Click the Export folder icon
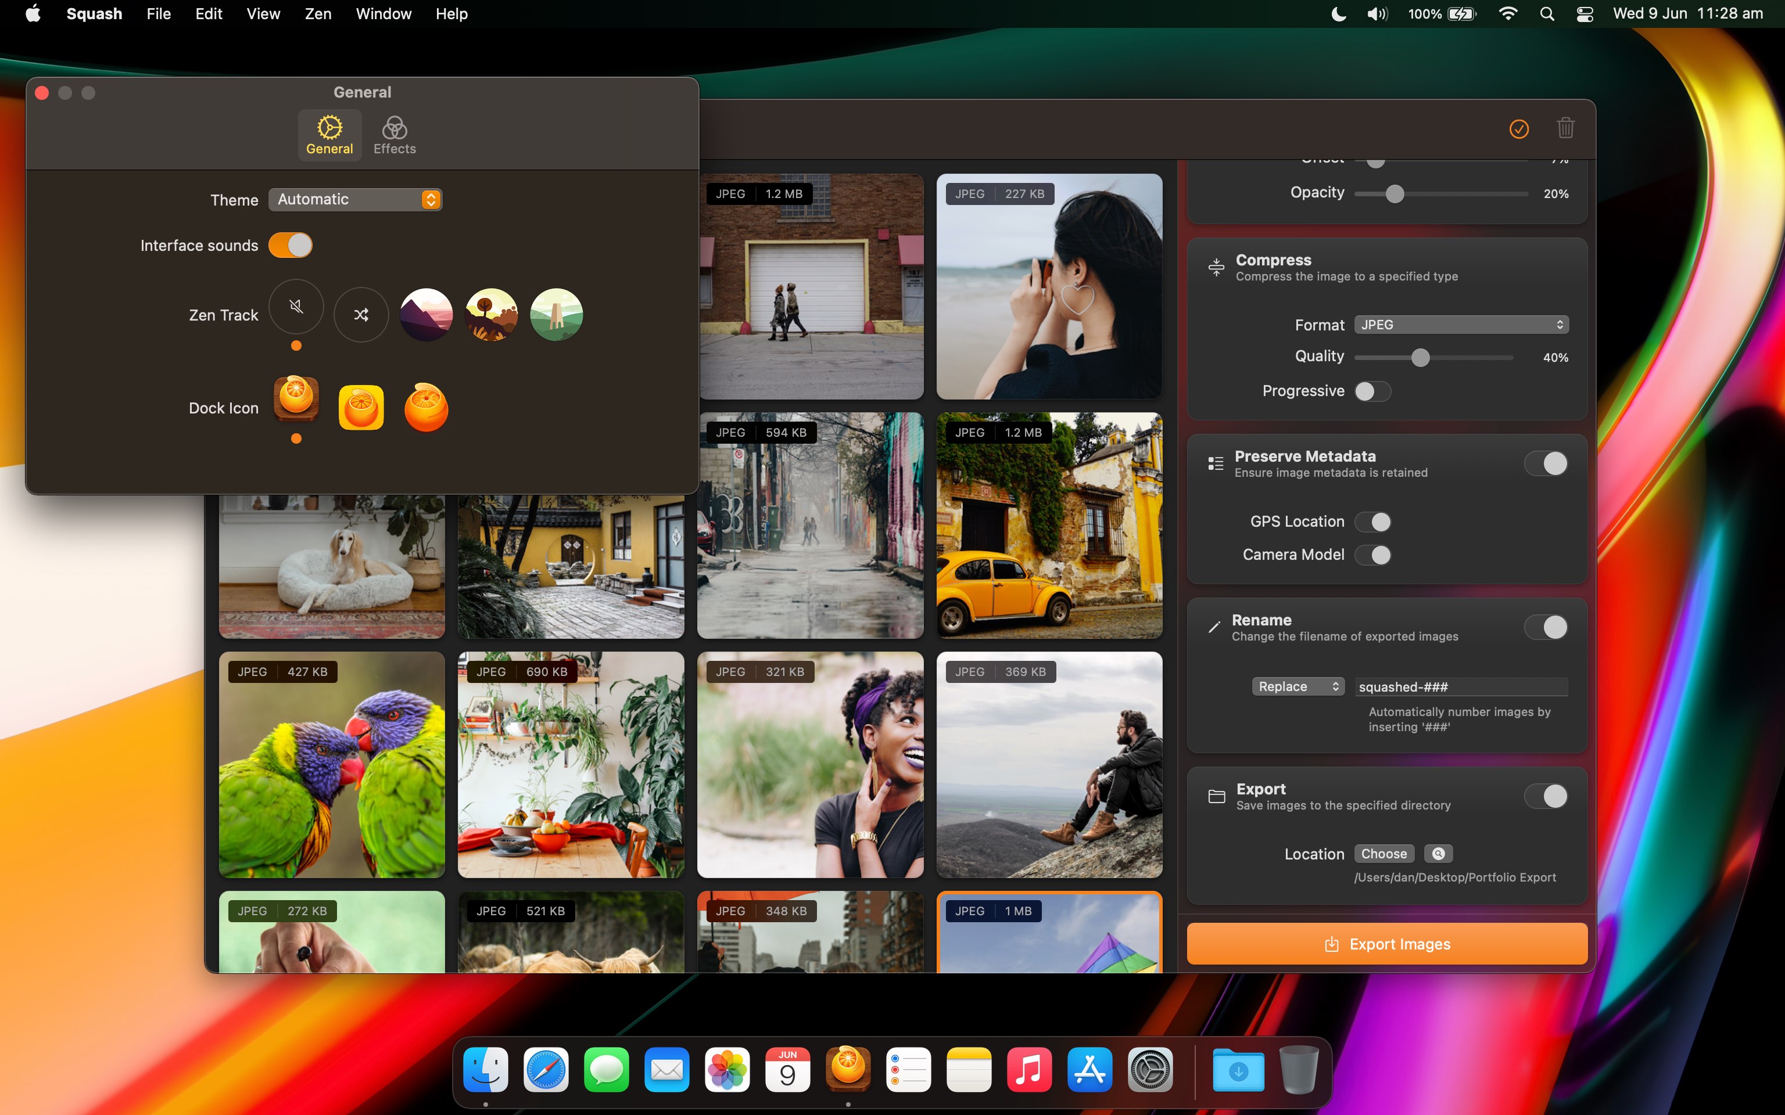 (1216, 796)
